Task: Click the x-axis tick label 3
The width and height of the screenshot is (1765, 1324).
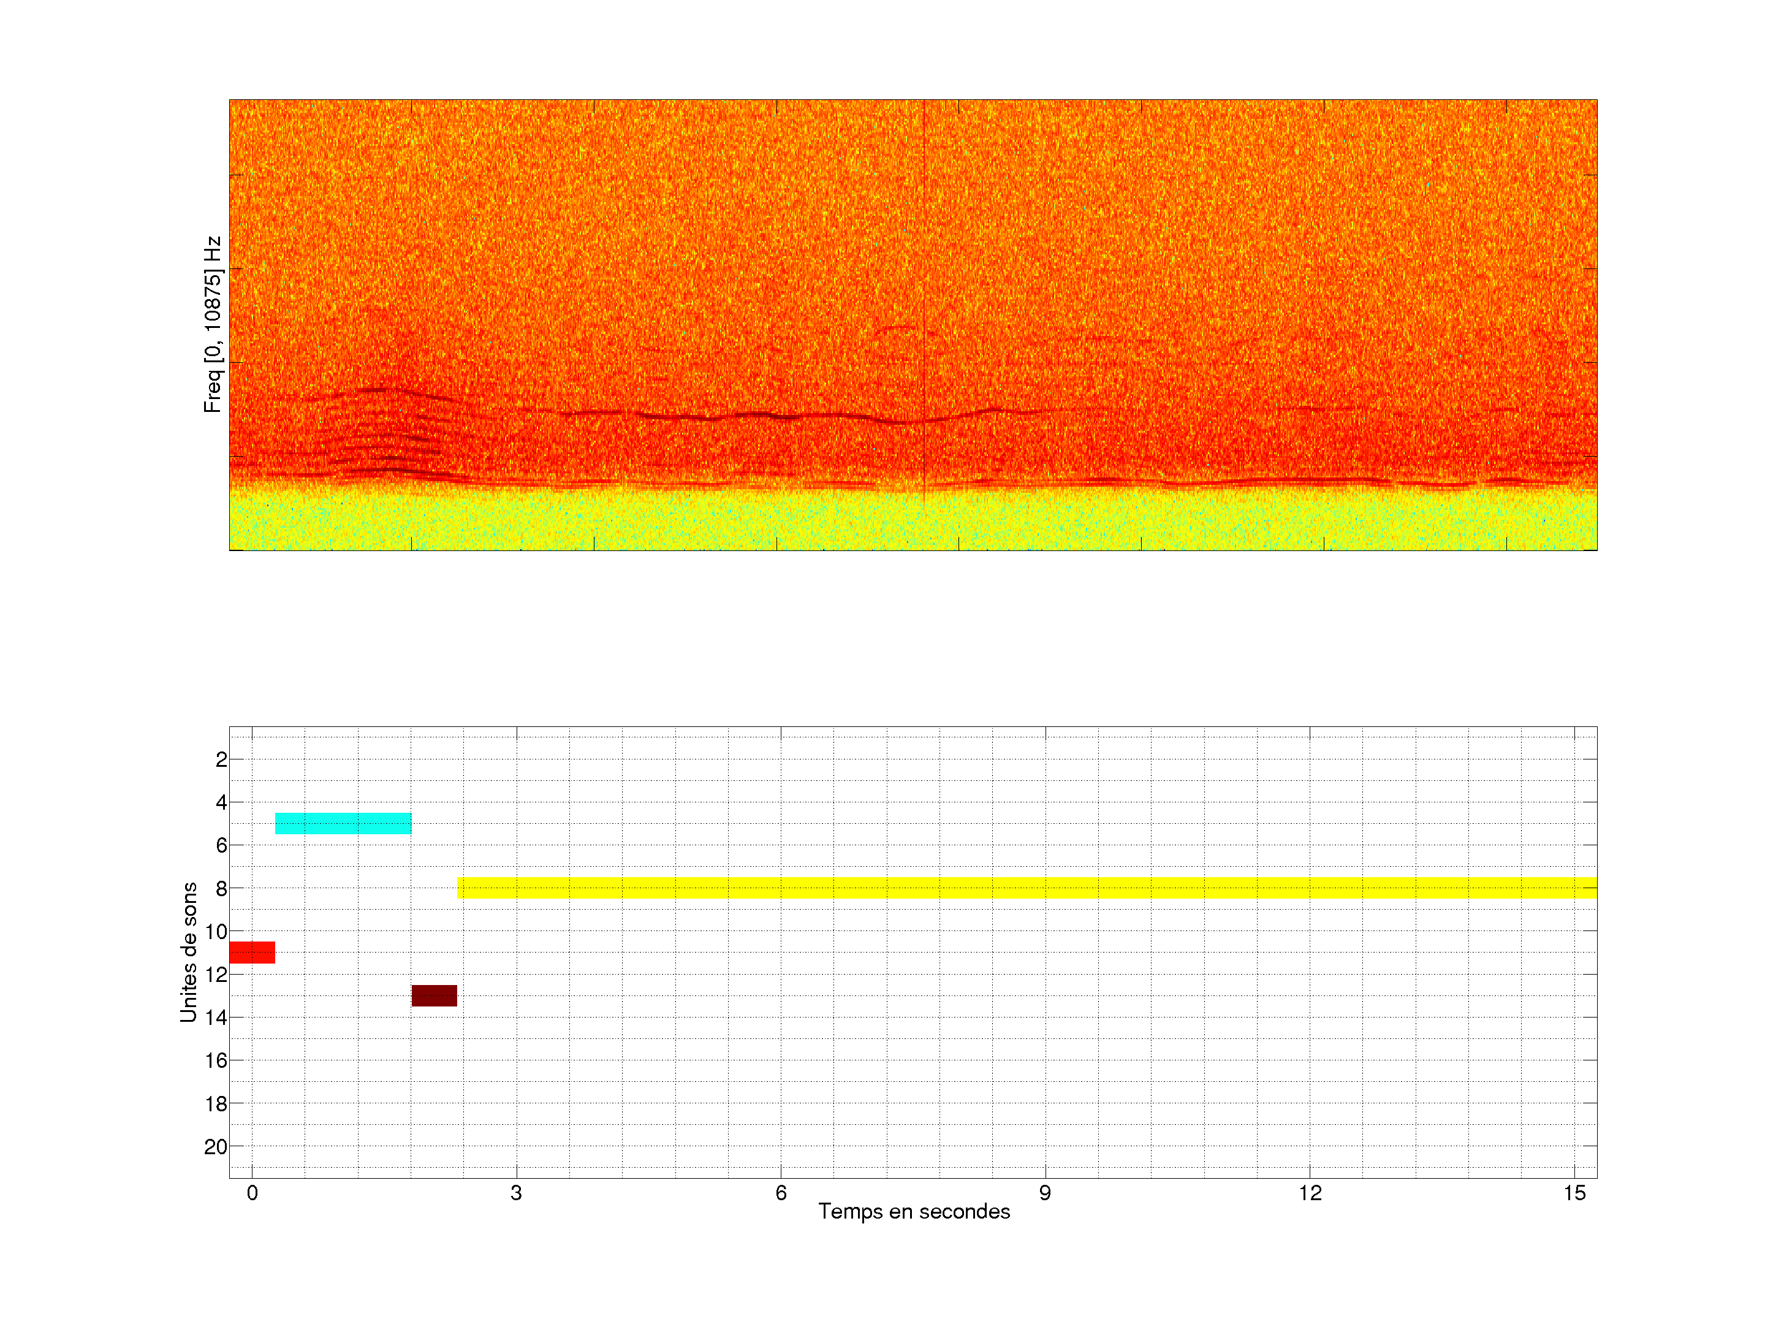Action: coord(516,1193)
